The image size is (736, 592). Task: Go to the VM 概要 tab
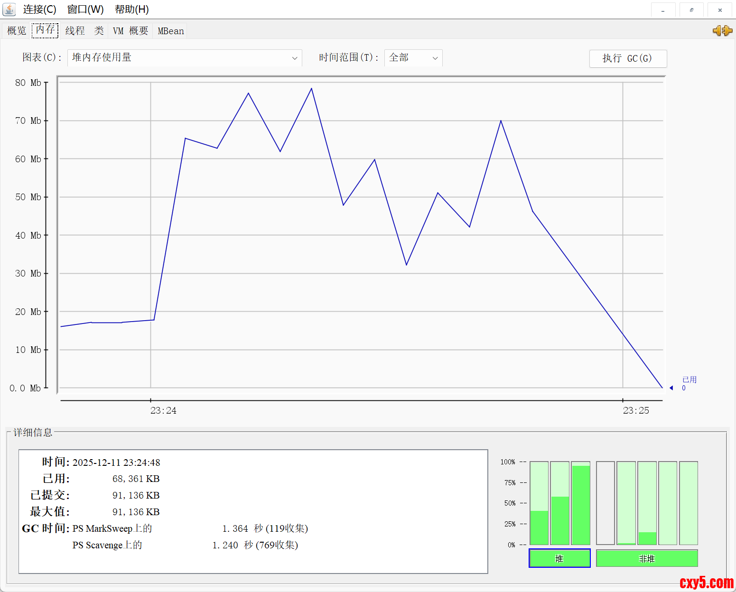tap(130, 31)
